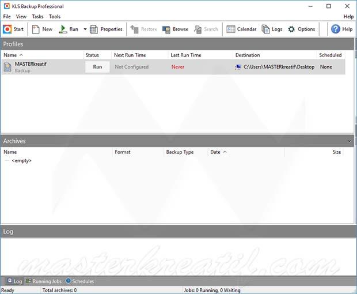
Task: Click the 'None' scheduled value
Action: (326, 67)
